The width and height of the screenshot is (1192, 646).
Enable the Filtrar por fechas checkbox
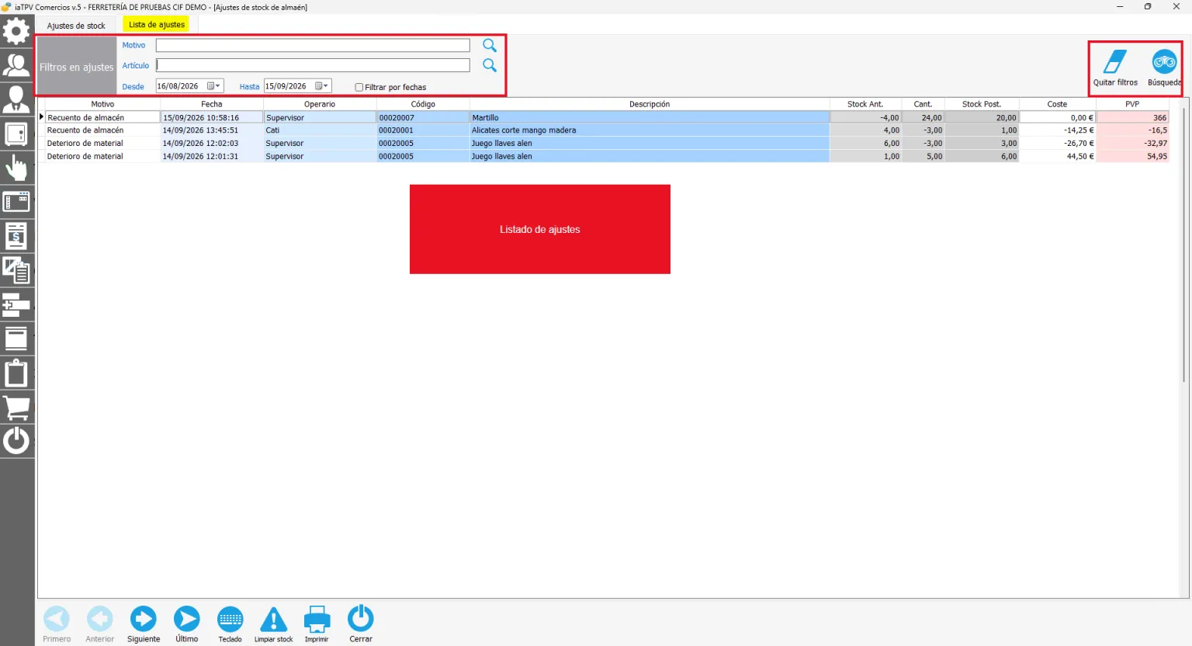pyautogui.click(x=359, y=87)
